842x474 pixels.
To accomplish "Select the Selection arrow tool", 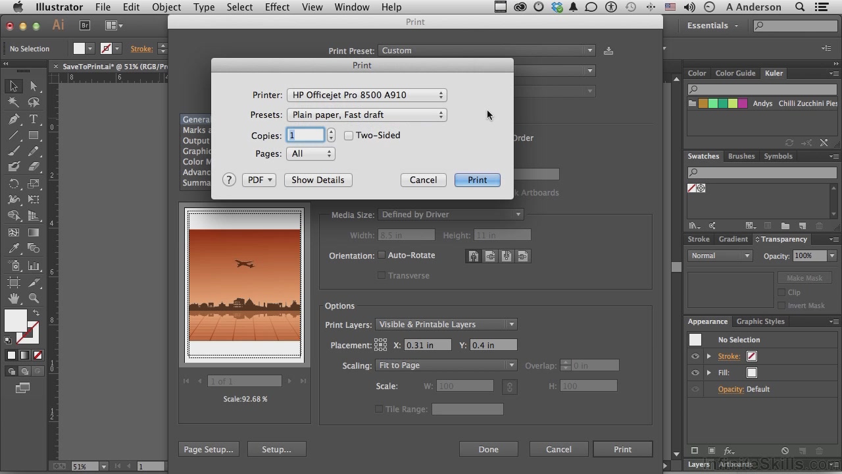I will click(14, 86).
